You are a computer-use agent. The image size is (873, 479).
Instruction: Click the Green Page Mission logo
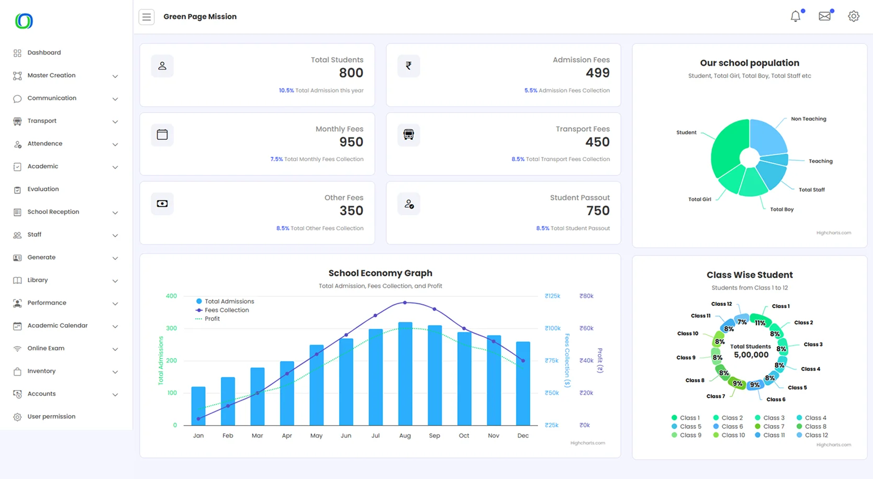24,21
